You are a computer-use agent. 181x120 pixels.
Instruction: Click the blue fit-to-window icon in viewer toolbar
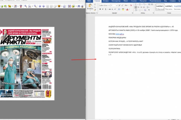[69, 6]
